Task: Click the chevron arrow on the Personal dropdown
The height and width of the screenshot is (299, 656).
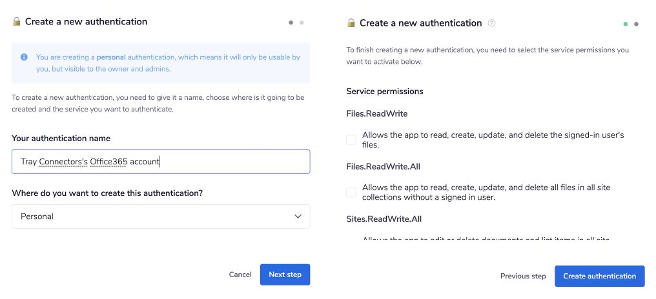Action: [x=298, y=217]
